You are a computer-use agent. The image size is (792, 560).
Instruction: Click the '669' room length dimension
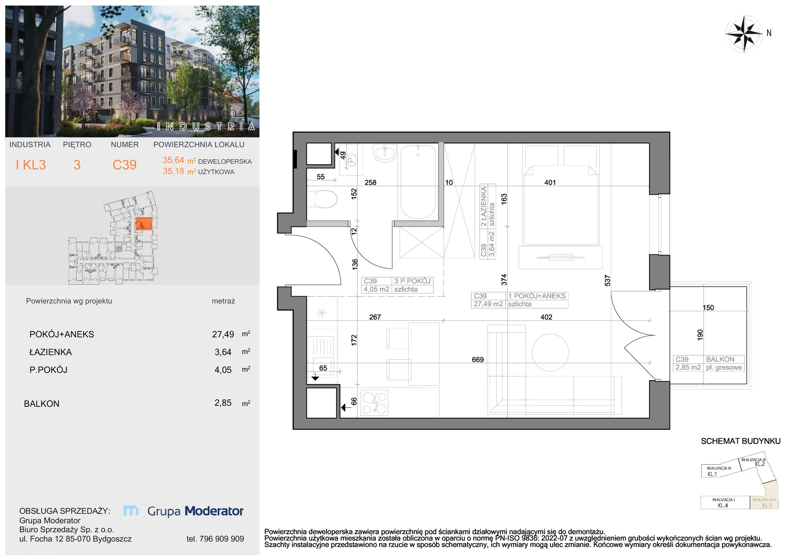(478, 360)
